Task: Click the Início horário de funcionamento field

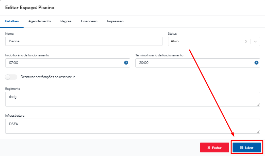Action: pyautogui.click(x=67, y=63)
